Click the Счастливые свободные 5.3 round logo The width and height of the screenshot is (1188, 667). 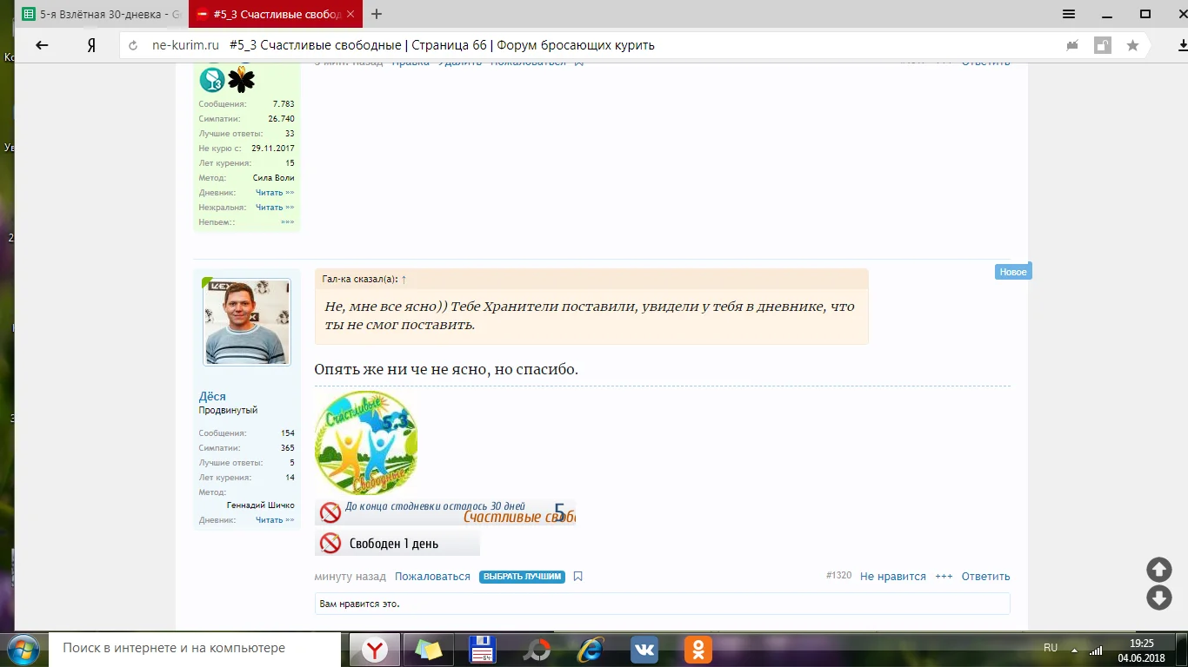click(366, 443)
